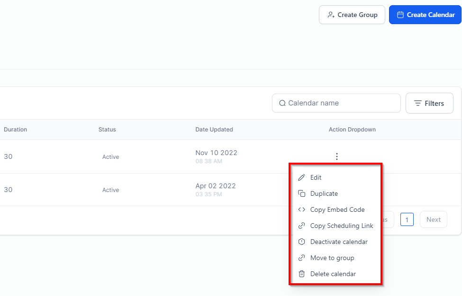Click the calendar icon in Create Calendar button

[x=400, y=15]
